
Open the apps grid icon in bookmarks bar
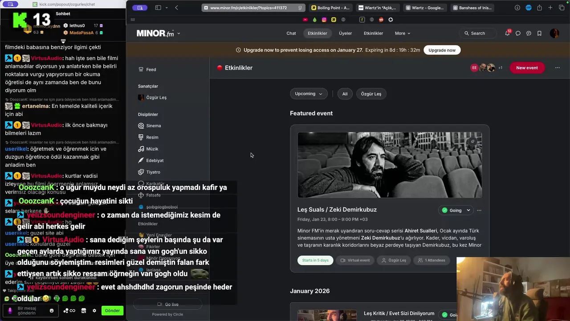click(133, 20)
